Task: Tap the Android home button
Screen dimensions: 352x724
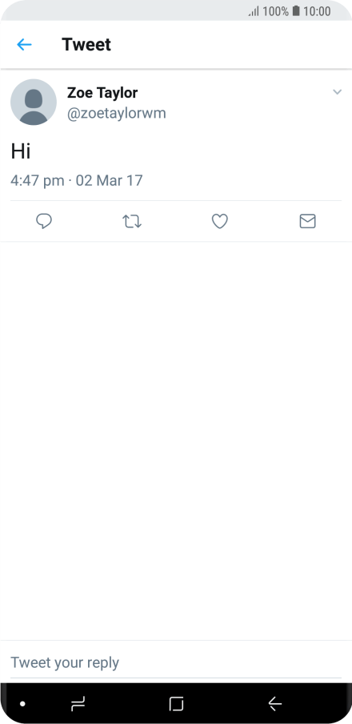Action: pyautogui.click(x=176, y=704)
